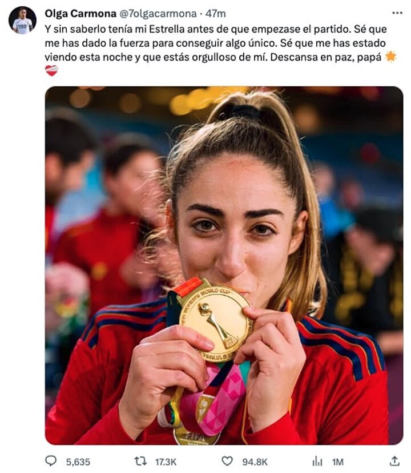Like the tweet with heart icon
The image size is (411, 473).
(x=227, y=461)
